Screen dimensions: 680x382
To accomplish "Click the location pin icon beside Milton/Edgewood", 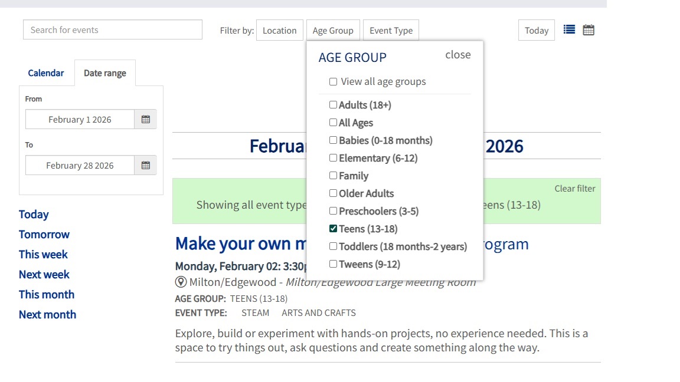I will [181, 282].
